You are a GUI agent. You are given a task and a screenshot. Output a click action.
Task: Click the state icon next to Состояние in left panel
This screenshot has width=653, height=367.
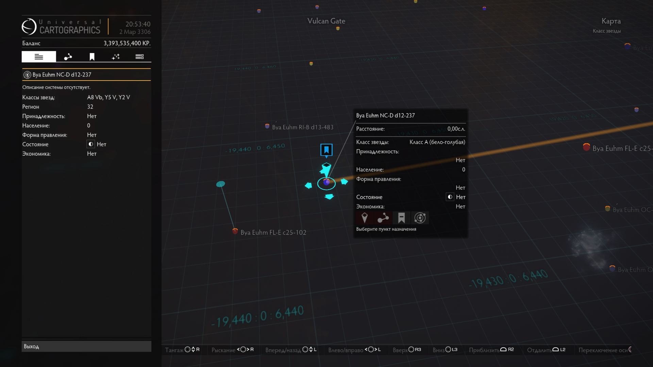(90, 144)
